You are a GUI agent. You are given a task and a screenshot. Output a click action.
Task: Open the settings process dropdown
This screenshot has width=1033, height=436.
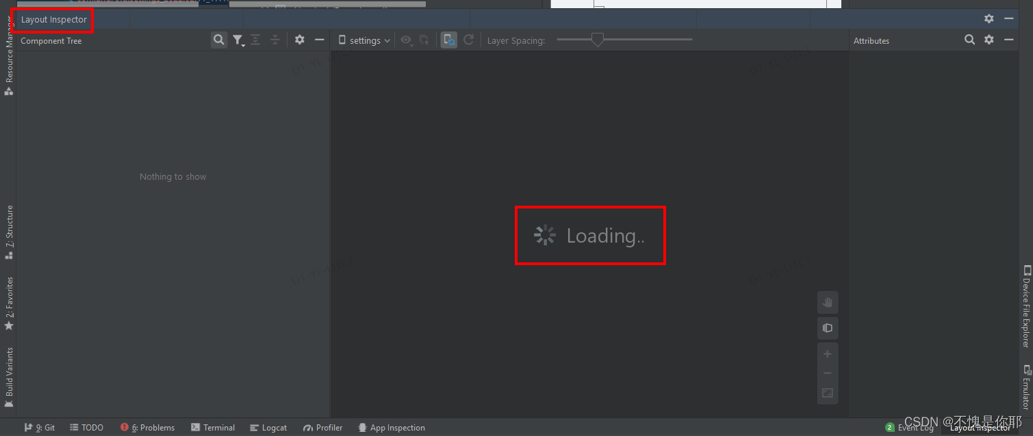(365, 40)
